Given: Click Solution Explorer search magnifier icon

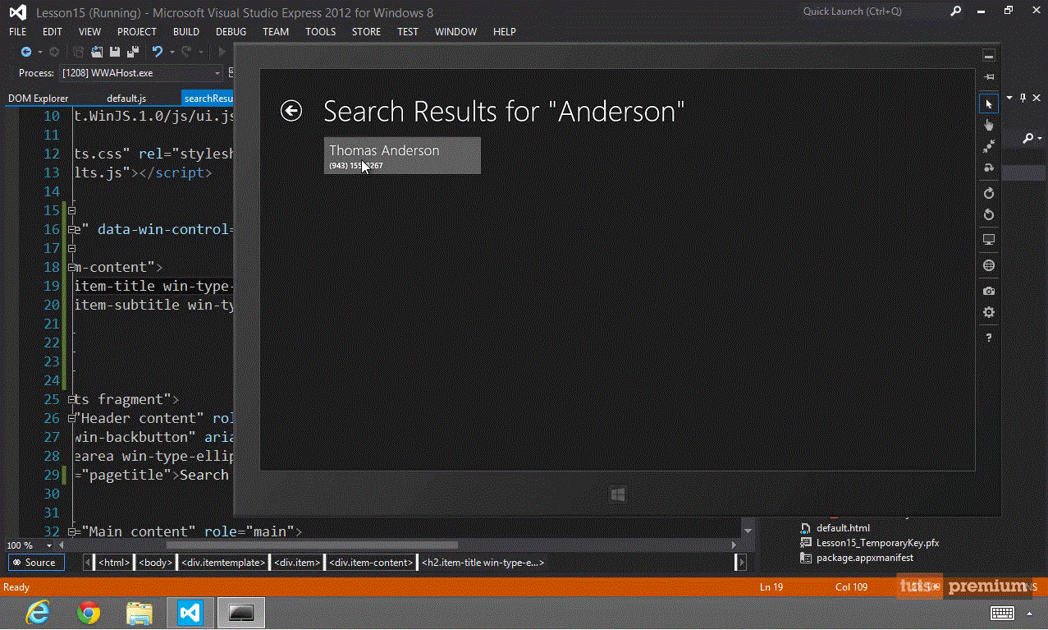Looking at the screenshot, I should tap(1029, 139).
